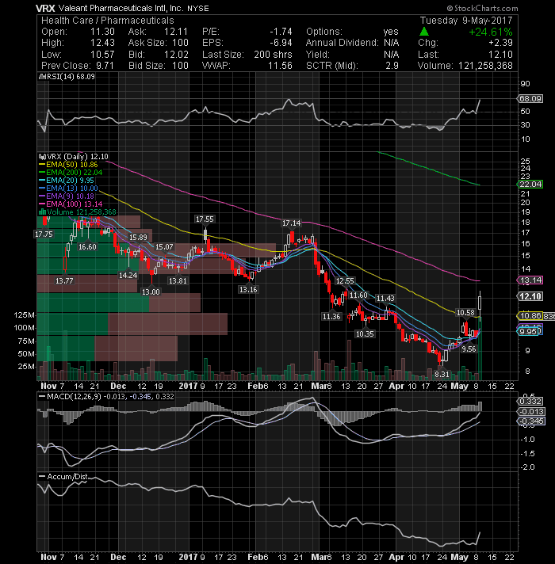Click the 17.14 peak price annotation

(291, 223)
